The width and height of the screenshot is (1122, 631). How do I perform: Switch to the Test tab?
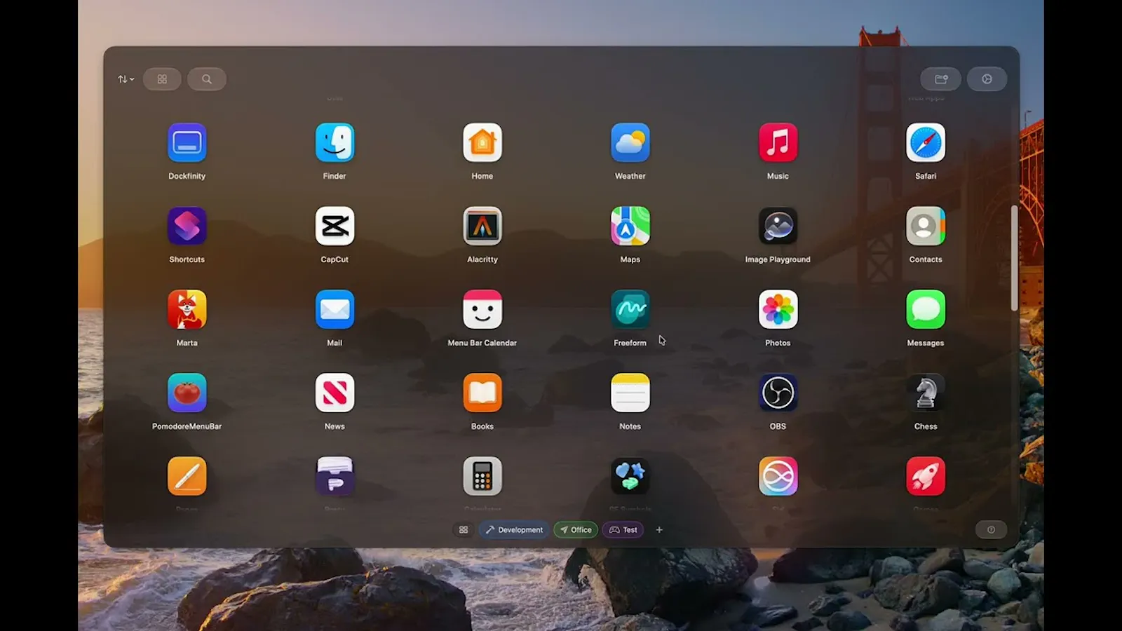[x=623, y=530]
